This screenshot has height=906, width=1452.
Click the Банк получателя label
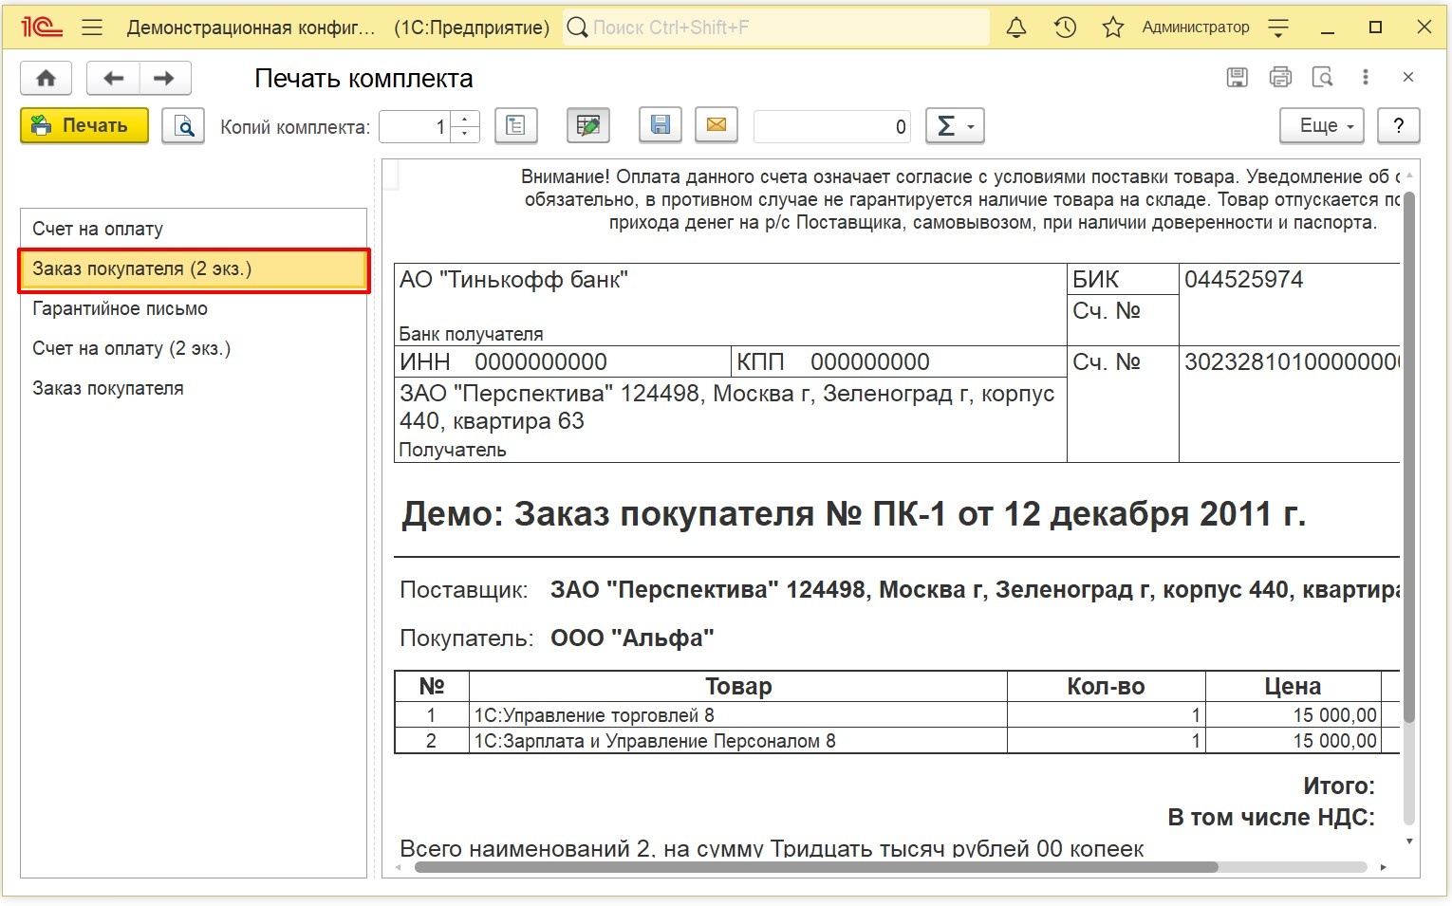[471, 334]
